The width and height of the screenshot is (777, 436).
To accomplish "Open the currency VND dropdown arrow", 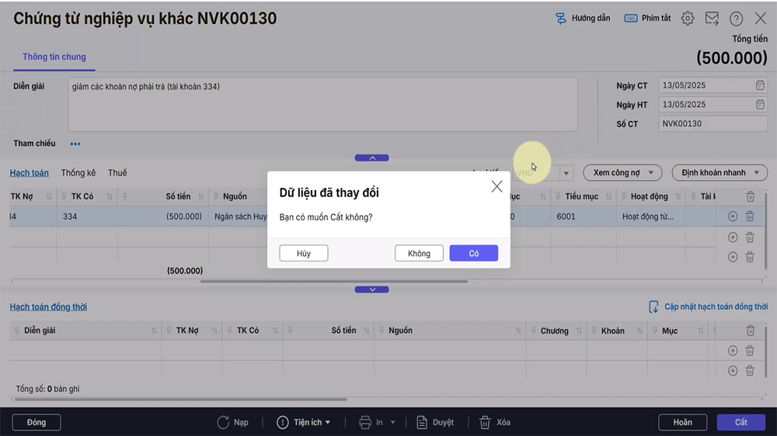I will click(566, 173).
